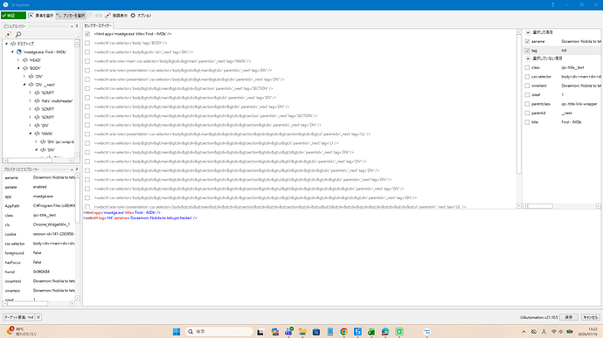This screenshot has width=603, height=338.
Task: Uncheck the tag H4 attribute checkbox
Action: click(527, 51)
